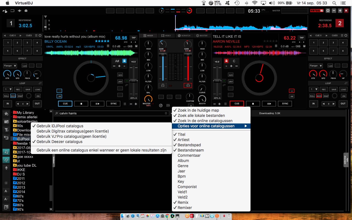Viewport: 352px width, 220px height.
Task: Open deck 1 cues list menu icon
Action: (36, 35)
